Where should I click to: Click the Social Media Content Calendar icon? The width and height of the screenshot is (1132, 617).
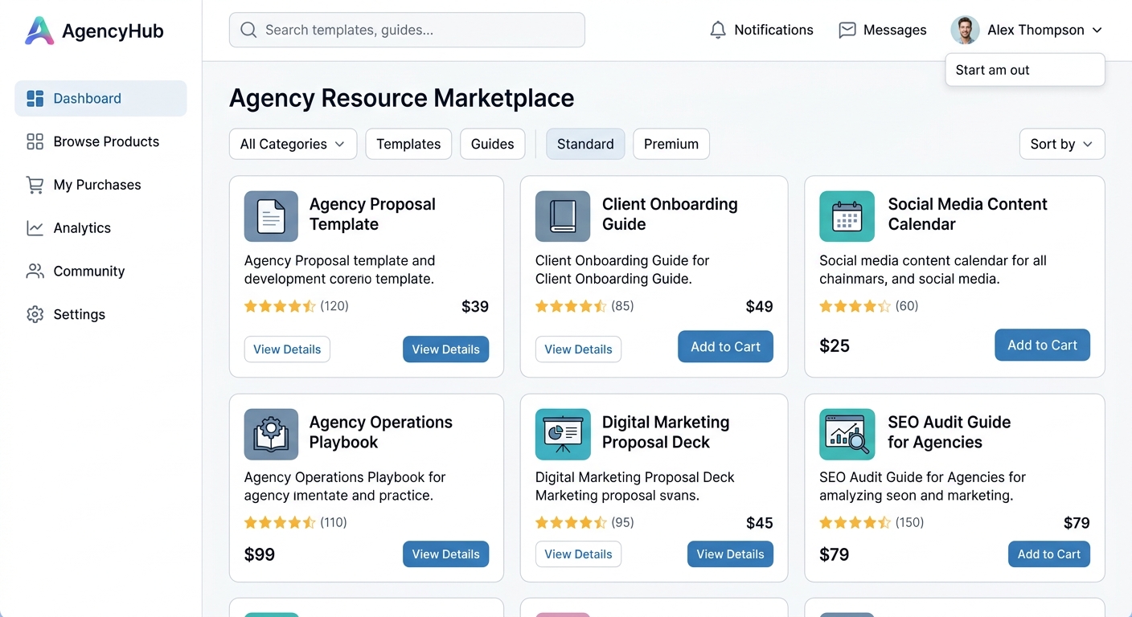point(847,216)
